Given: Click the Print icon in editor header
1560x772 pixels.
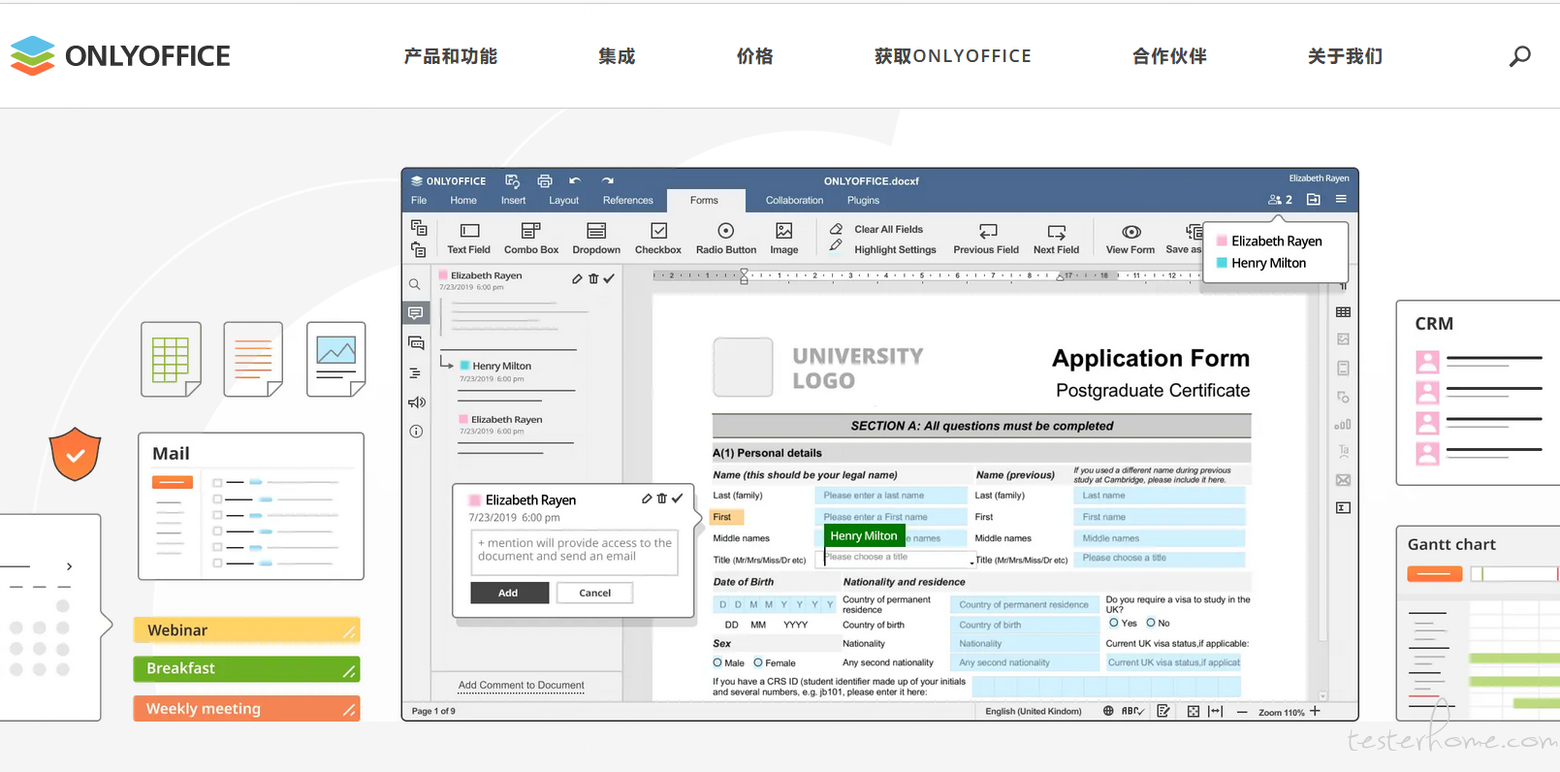Looking at the screenshot, I should (545, 180).
